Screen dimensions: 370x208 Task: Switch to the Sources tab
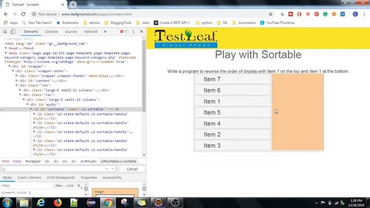pyautogui.click(x=71, y=31)
